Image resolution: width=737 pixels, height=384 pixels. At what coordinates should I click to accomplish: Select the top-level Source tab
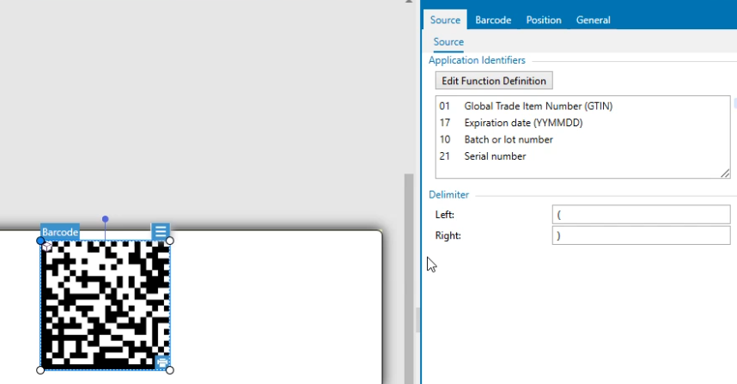point(445,20)
